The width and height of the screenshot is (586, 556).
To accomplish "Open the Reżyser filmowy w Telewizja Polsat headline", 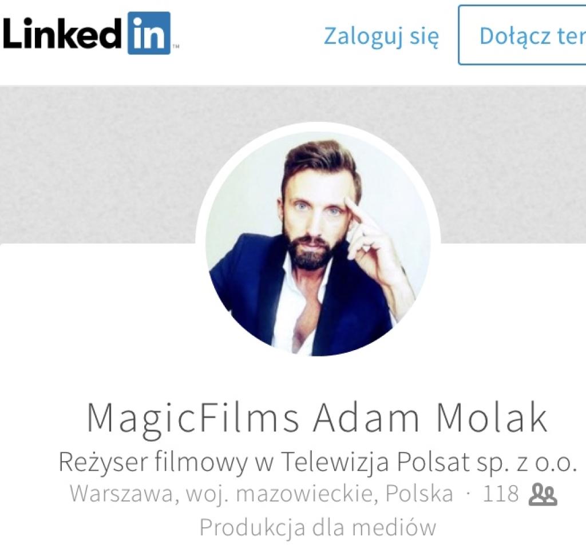I will 316,462.
